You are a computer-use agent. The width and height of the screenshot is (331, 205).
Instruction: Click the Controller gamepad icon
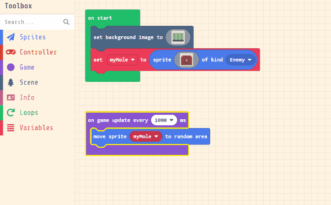coord(11,52)
